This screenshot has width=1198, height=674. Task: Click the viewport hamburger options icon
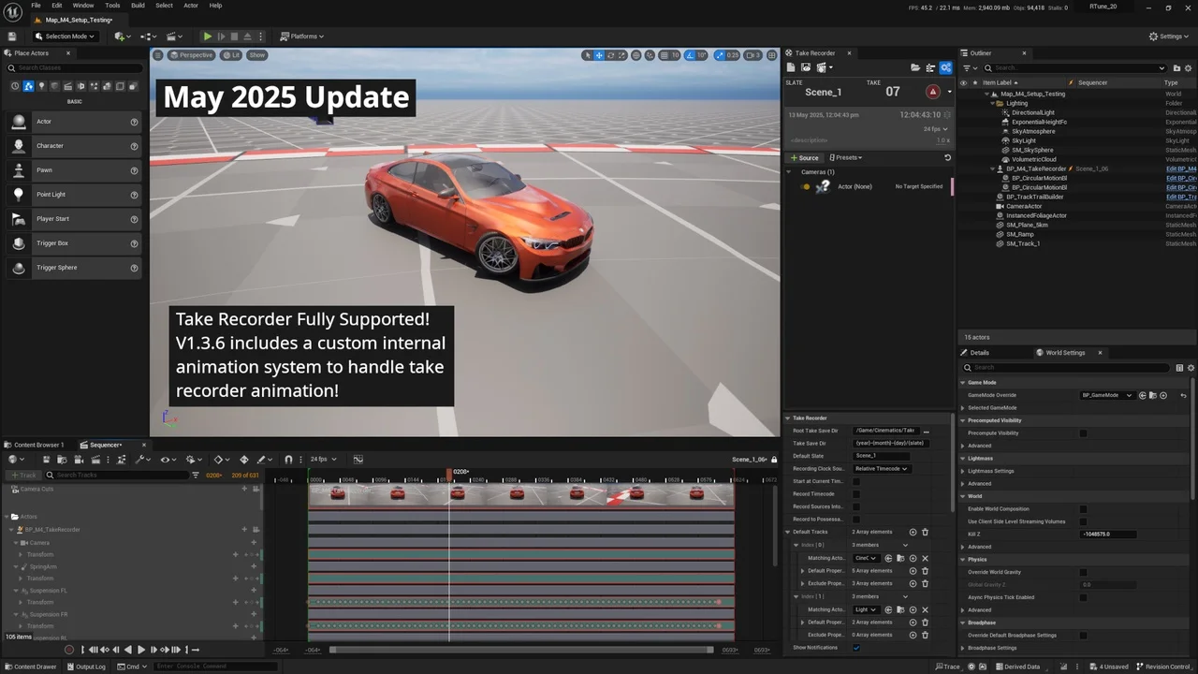(158, 55)
